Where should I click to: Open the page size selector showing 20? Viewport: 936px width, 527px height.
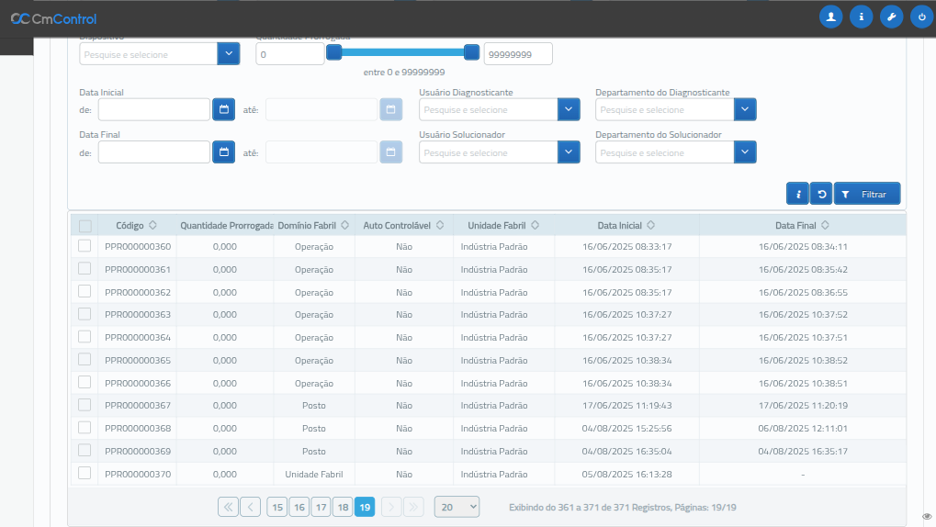click(457, 507)
